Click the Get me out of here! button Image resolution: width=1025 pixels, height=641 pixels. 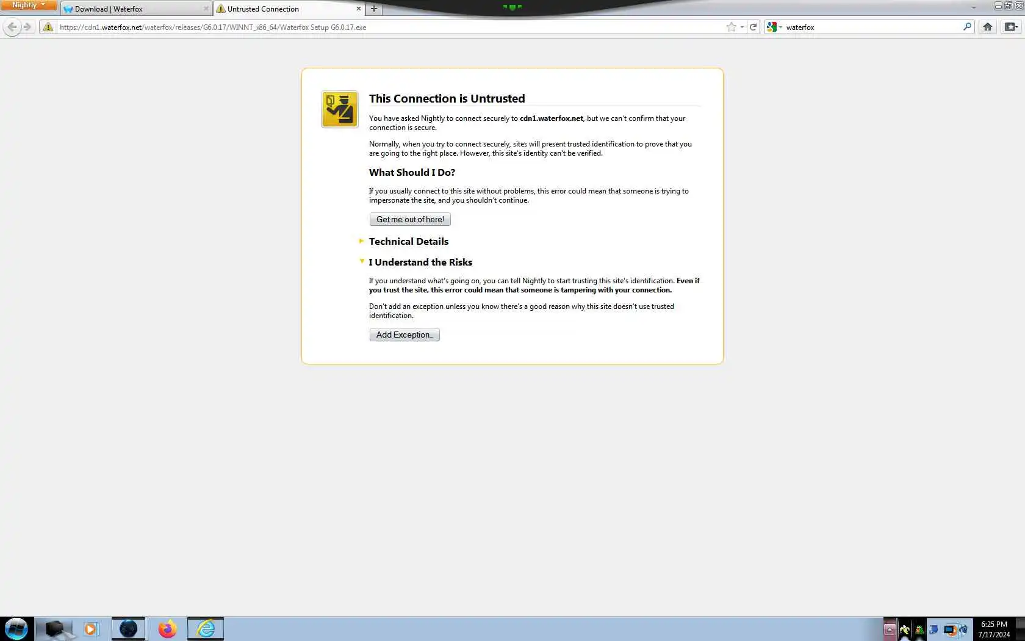point(410,219)
